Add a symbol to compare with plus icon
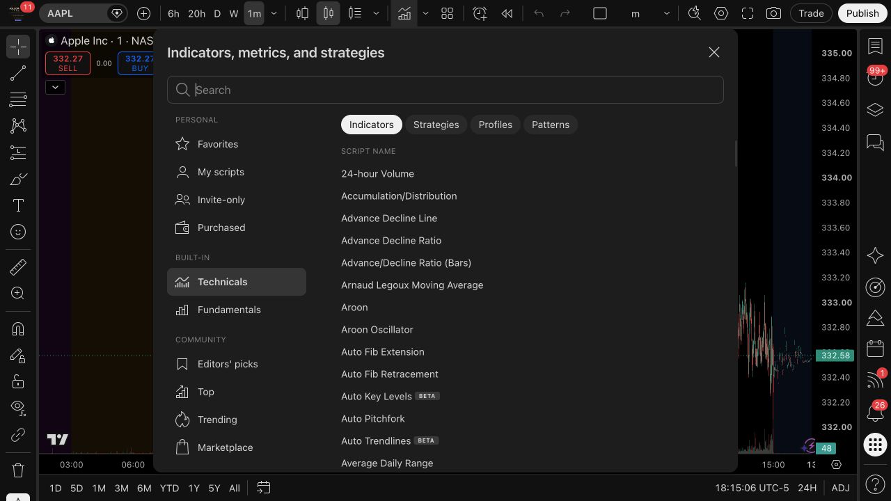 (x=143, y=13)
